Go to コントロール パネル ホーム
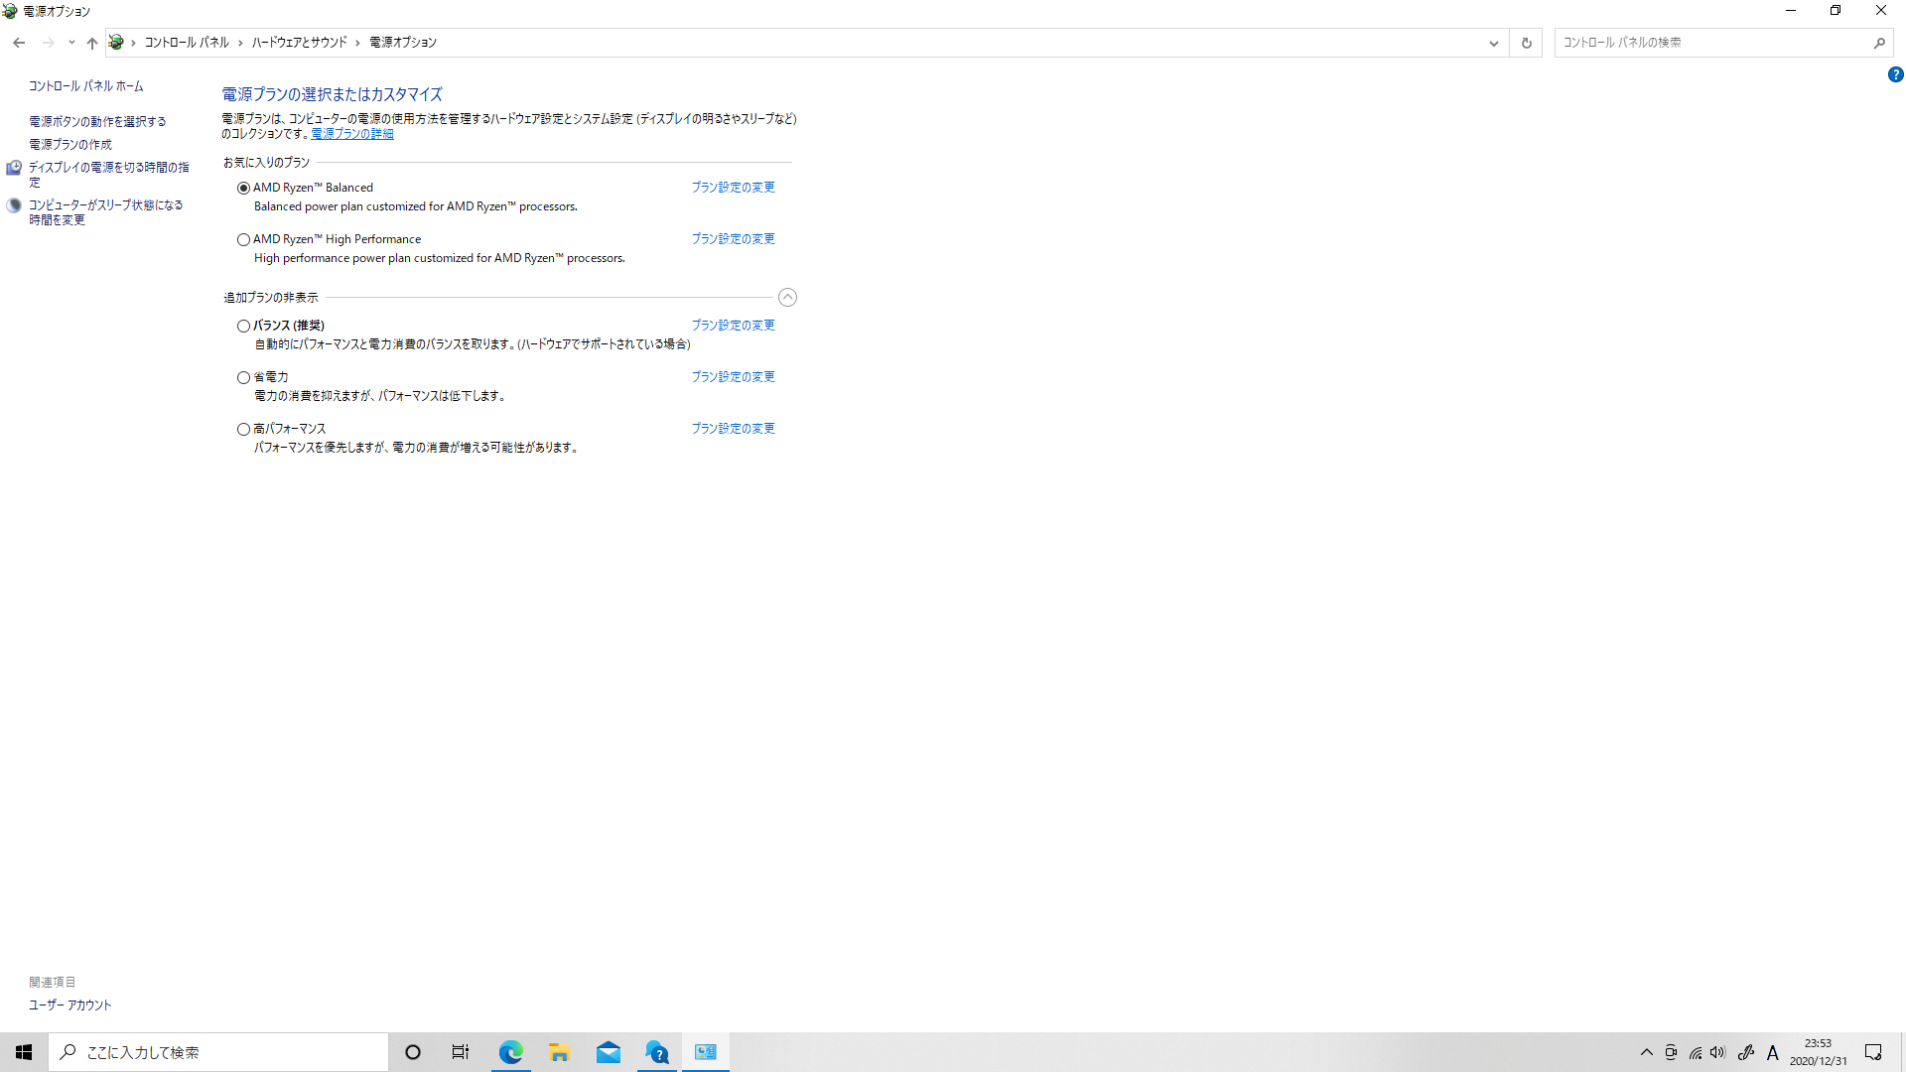Screen dimensions: 1906x1072 click(85, 86)
